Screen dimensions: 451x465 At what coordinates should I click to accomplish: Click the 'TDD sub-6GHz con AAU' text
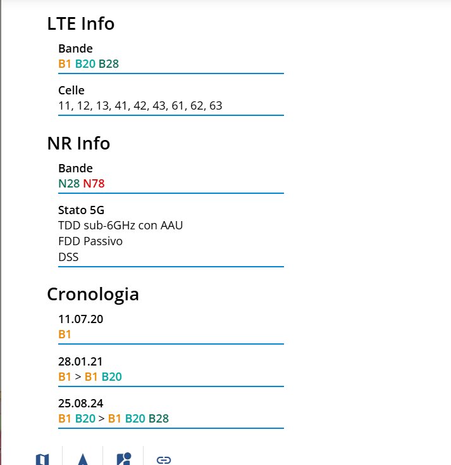pos(120,225)
